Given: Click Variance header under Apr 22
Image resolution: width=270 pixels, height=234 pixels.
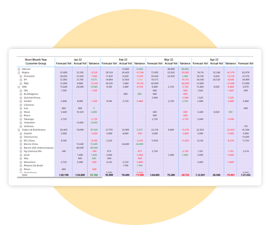Looking at the screenshot, I should pos(230,63).
